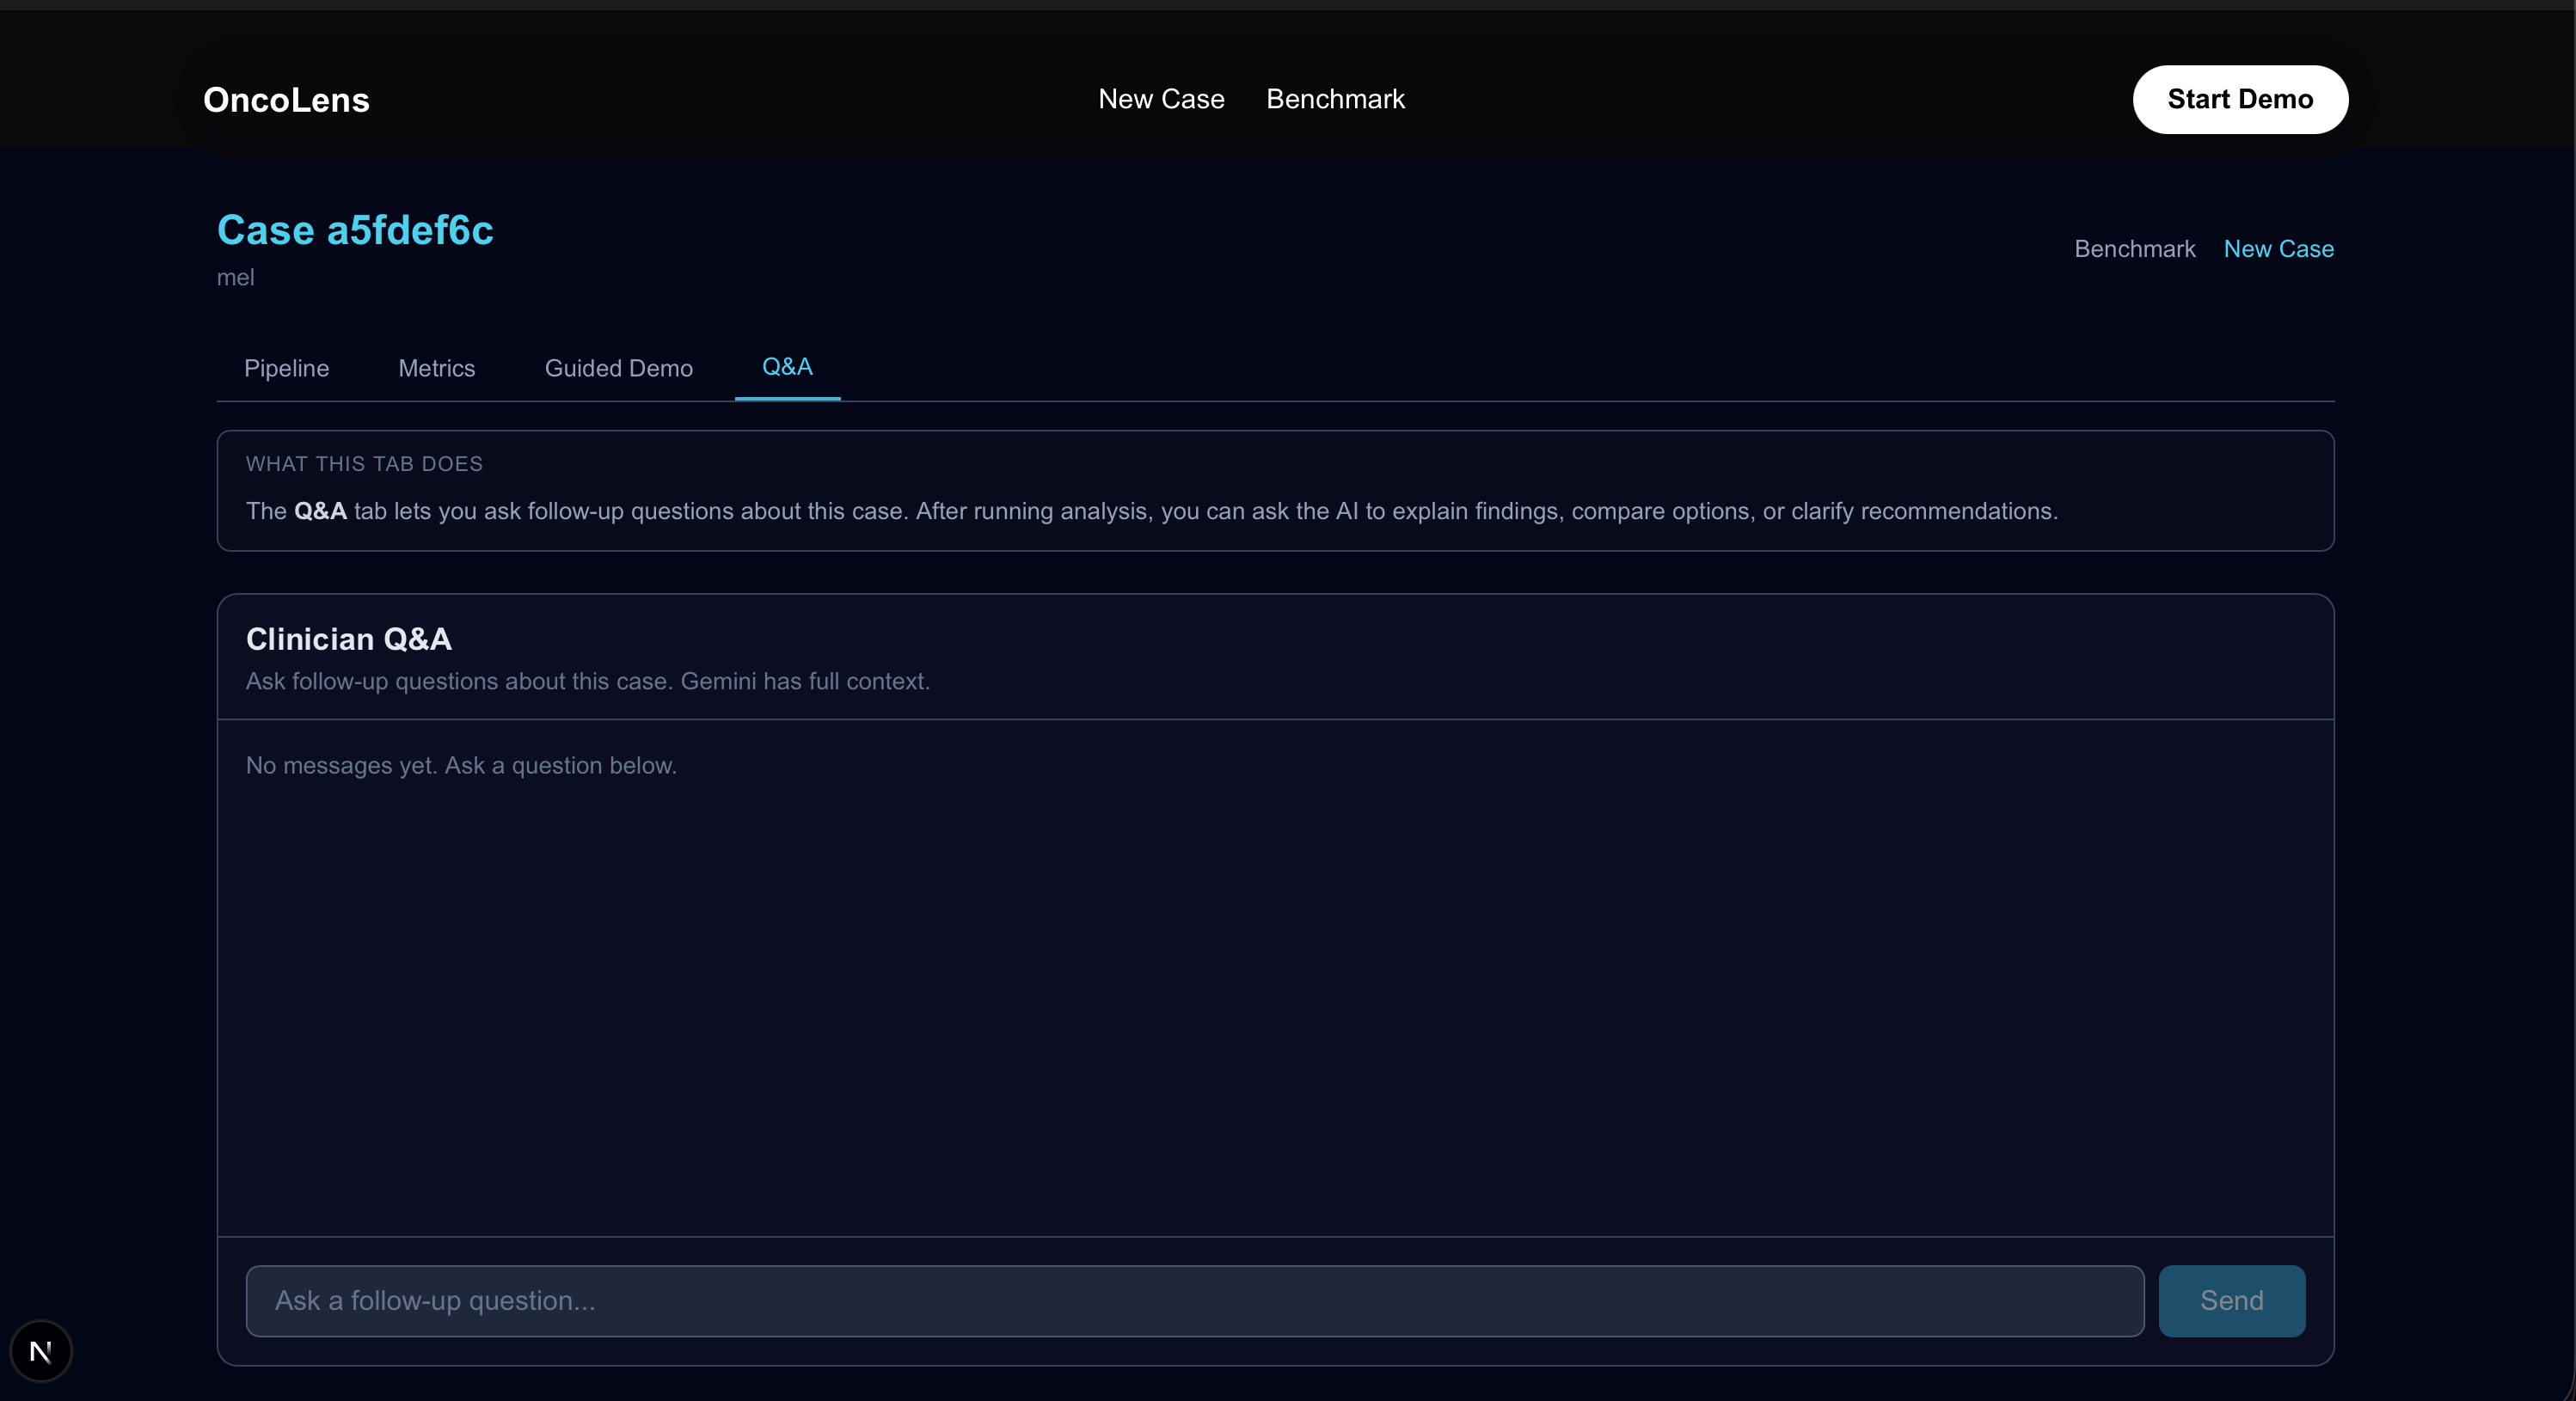This screenshot has height=1401, width=2576.
Task: Click the Case a5fdef6c heading
Action: click(x=355, y=230)
